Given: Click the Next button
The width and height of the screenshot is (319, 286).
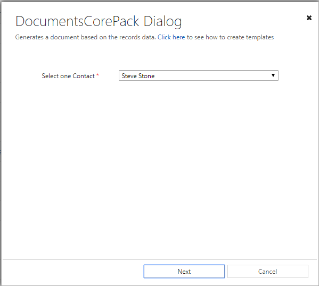Looking at the screenshot, I should point(184,271).
